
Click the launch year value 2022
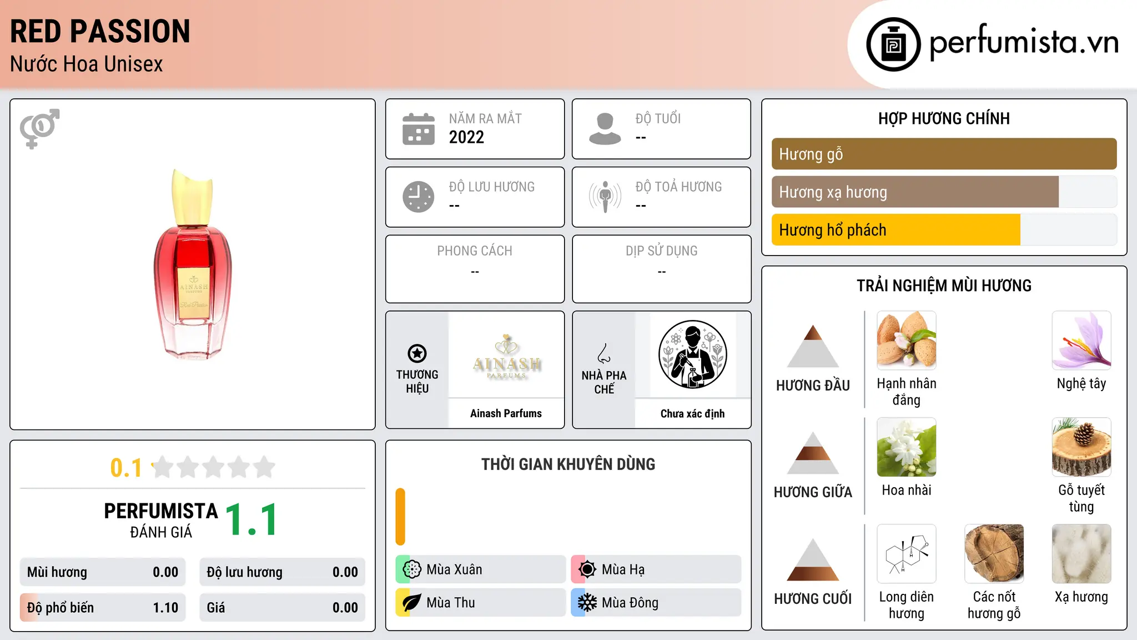pyautogui.click(x=466, y=137)
